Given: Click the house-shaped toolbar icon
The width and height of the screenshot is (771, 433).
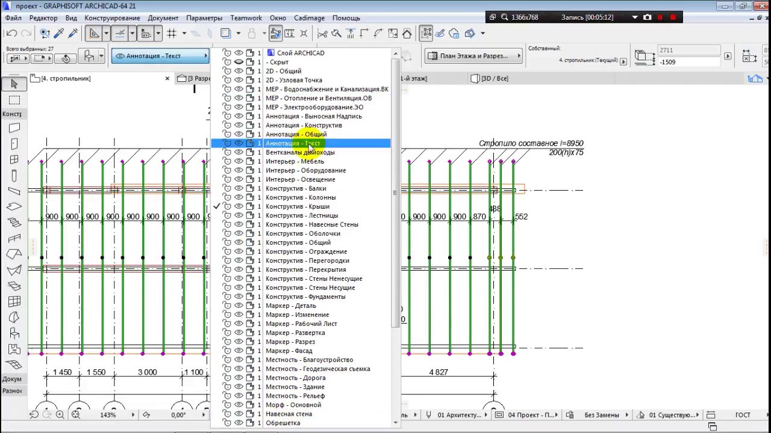Looking at the screenshot, I should [407, 34].
